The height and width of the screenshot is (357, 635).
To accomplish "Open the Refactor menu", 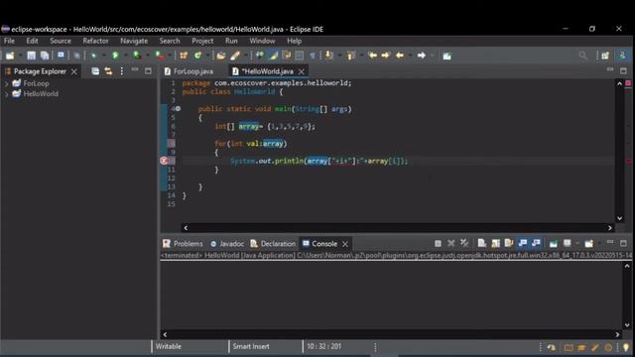I will tap(95, 41).
